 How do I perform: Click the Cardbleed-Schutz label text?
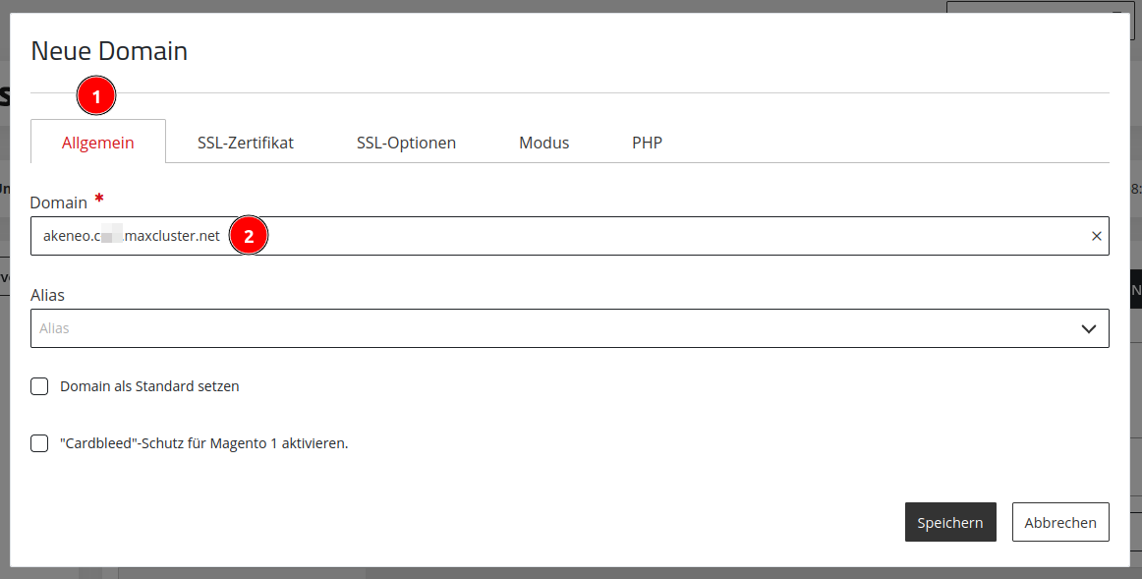204,442
